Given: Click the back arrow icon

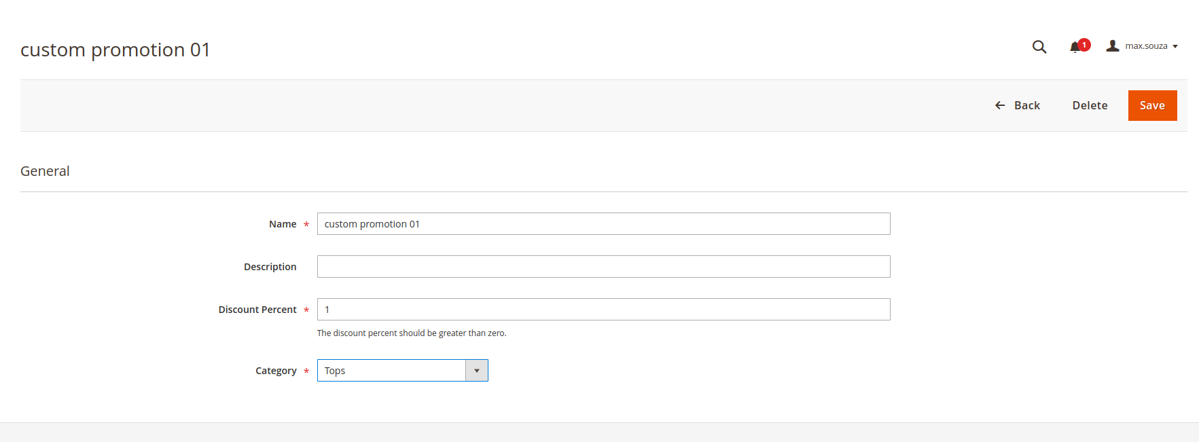Looking at the screenshot, I should (1000, 105).
